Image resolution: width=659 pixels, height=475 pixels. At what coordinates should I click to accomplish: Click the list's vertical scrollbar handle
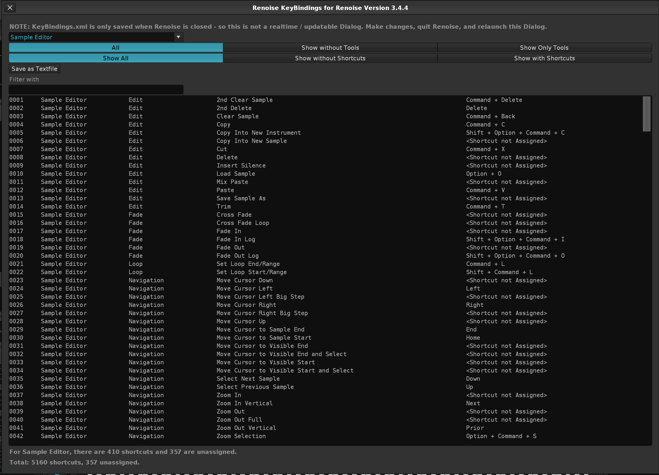click(x=646, y=114)
